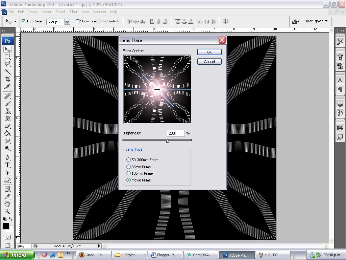Choose the Crop tool
This screenshot has height=260, width=346.
point(7,79)
